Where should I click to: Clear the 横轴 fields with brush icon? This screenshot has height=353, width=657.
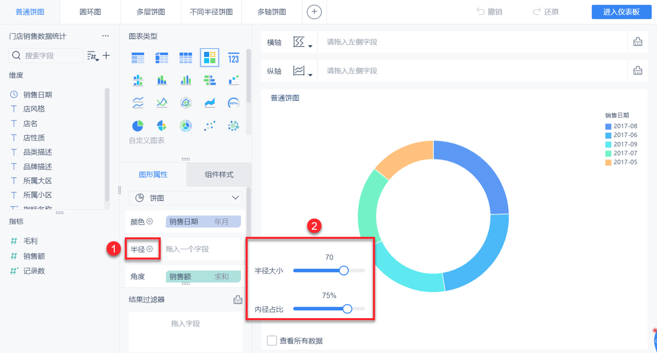click(x=638, y=42)
